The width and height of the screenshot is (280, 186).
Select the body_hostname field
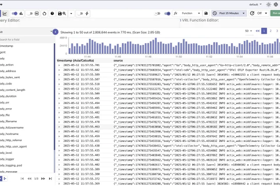9,134
